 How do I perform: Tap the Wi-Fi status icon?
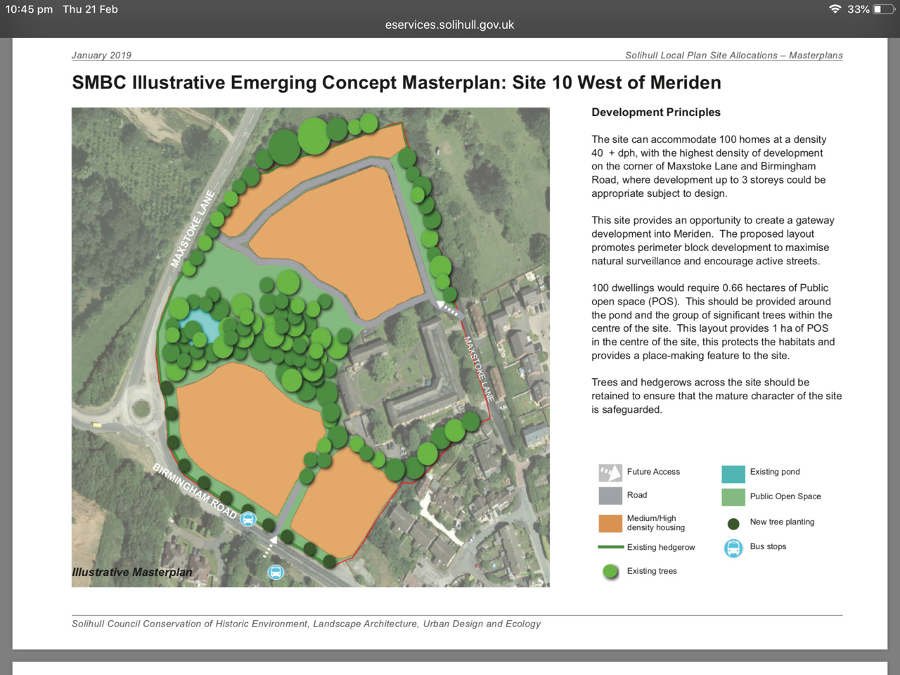click(x=835, y=9)
